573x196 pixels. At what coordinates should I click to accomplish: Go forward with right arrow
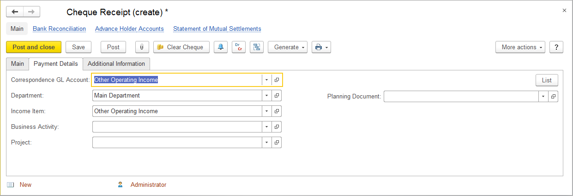coord(31,12)
